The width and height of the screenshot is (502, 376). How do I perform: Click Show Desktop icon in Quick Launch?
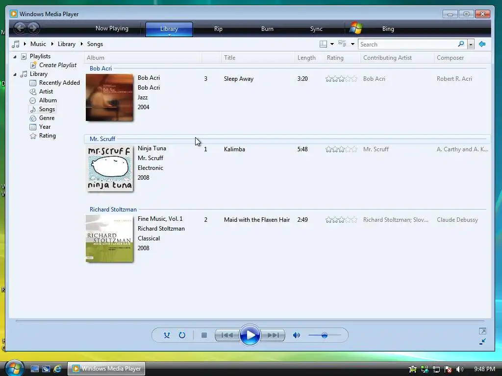pos(34,369)
